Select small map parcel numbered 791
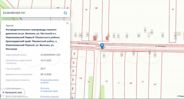The image size is (184, 99). point(74,63)
